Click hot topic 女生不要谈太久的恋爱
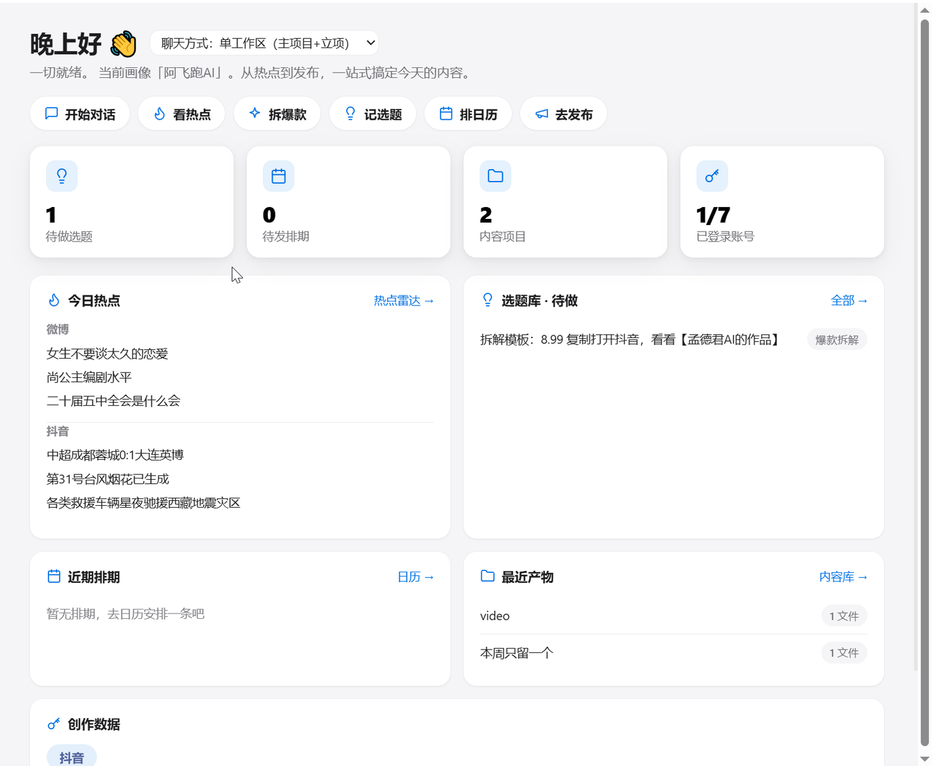This screenshot has height=766, width=932. tap(107, 353)
